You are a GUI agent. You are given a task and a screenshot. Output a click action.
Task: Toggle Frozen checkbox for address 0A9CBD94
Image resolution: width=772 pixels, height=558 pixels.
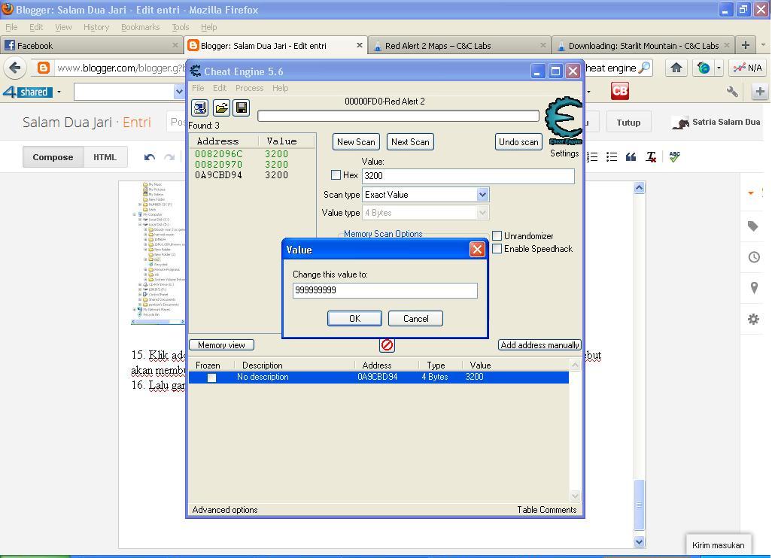point(211,378)
